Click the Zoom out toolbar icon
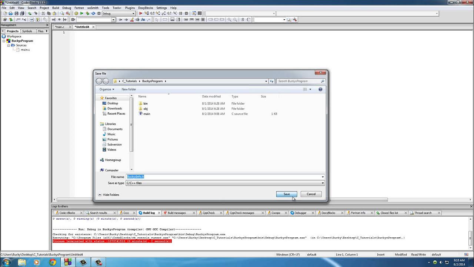The image size is (474, 267). (x=235, y=20)
